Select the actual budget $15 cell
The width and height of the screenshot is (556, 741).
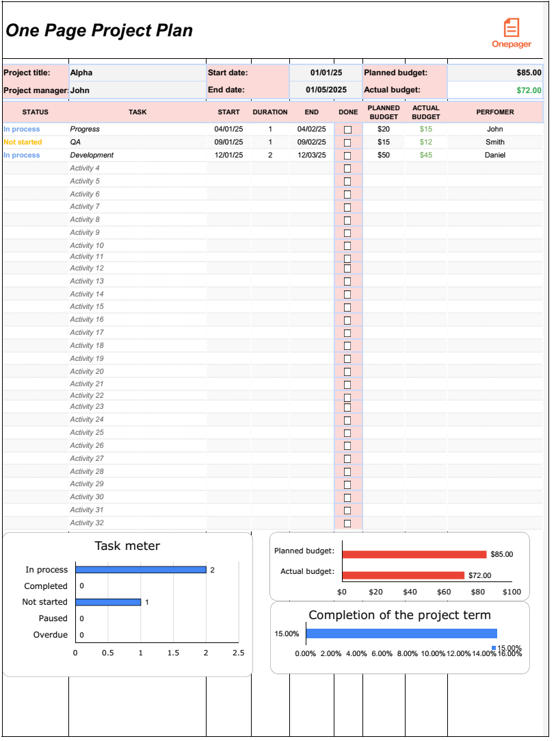point(426,129)
